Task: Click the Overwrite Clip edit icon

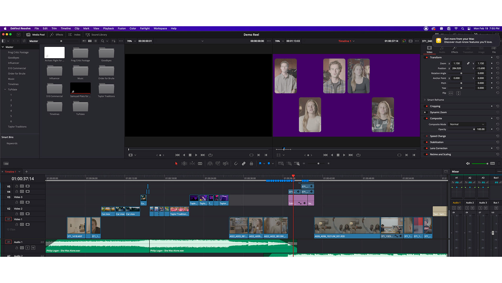Action: (218, 164)
